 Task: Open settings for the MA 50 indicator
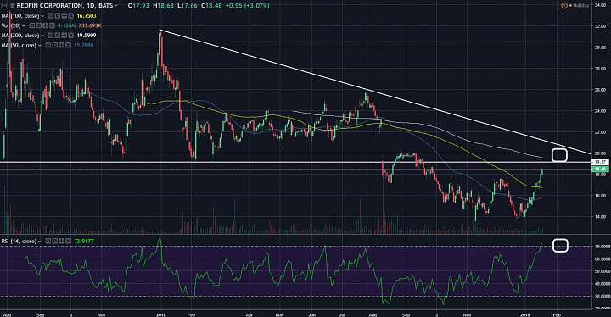click(x=54, y=45)
